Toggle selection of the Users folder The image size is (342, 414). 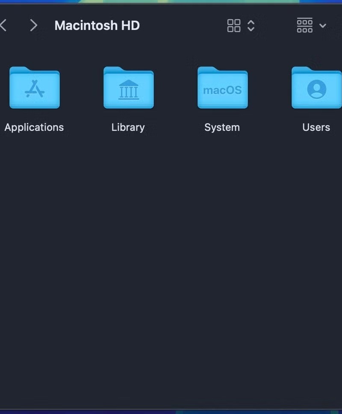pyautogui.click(x=316, y=88)
